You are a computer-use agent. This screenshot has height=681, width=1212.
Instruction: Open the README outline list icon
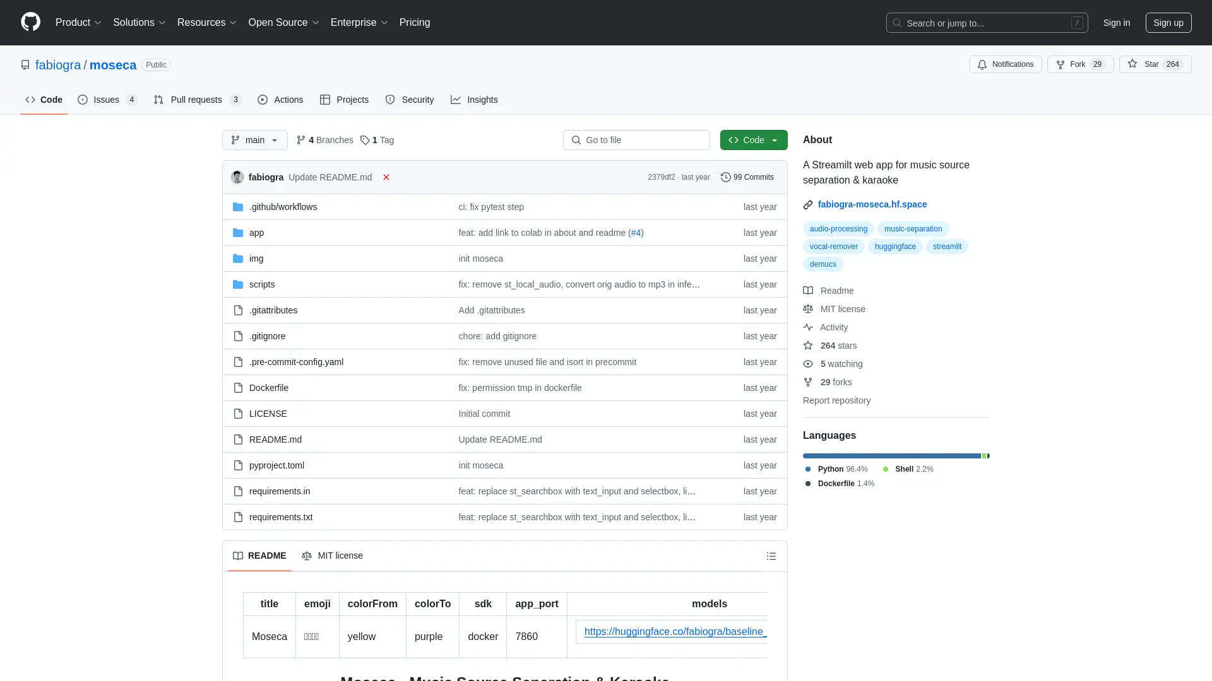(771, 556)
